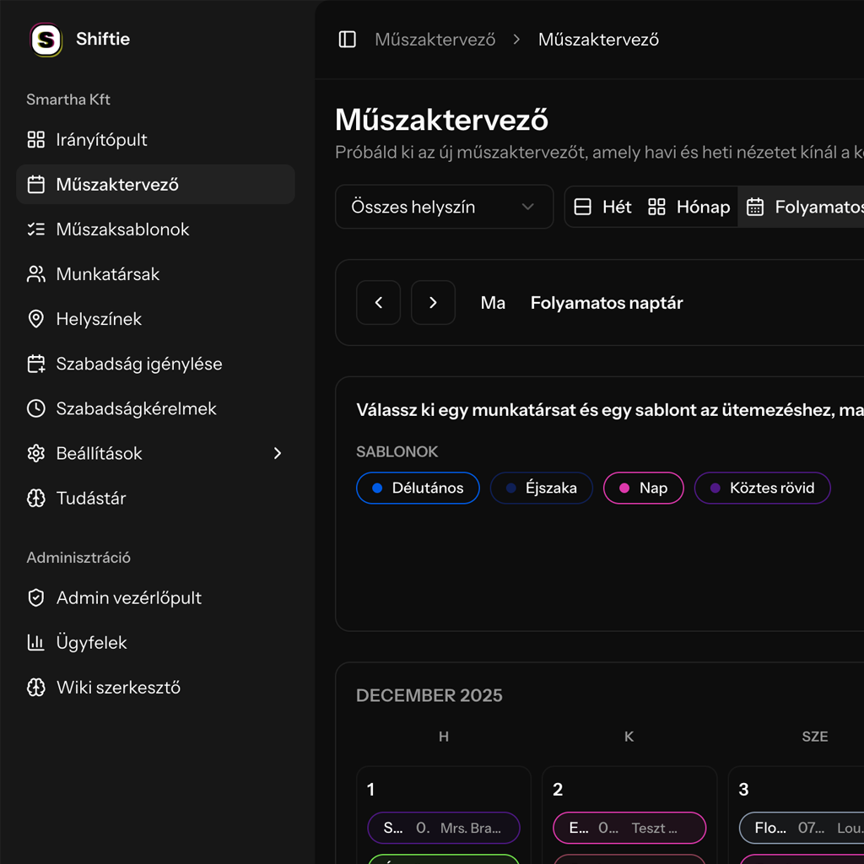Screen dimensions: 864x864
Task: Select the Nap template chip
Action: point(643,489)
